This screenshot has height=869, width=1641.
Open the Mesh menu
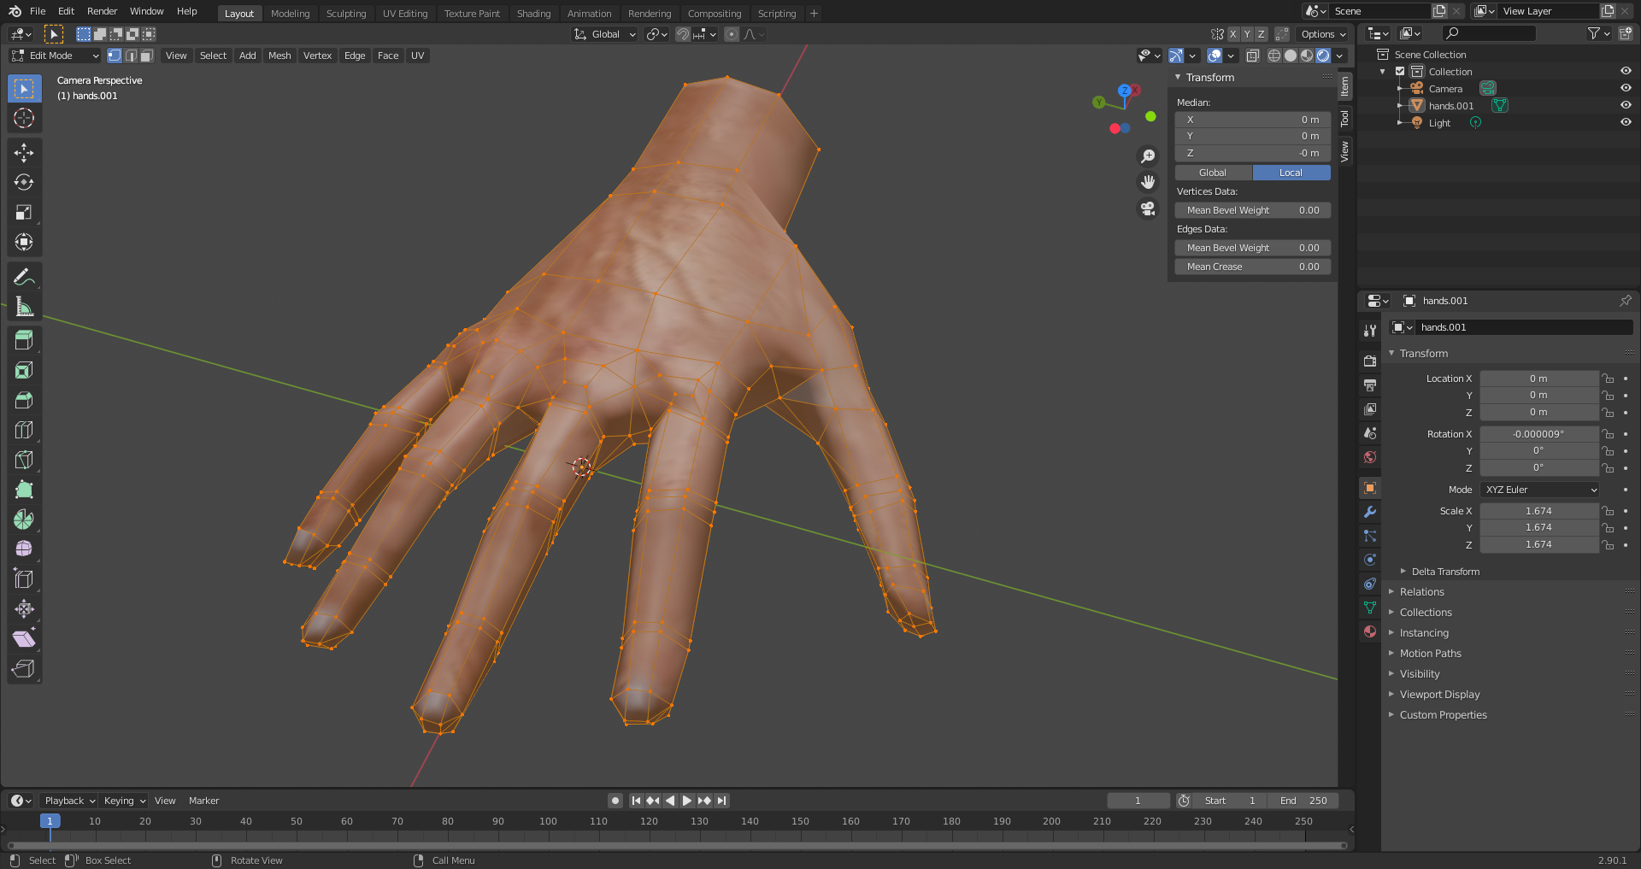pyautogui.click(x=279, y=56)
